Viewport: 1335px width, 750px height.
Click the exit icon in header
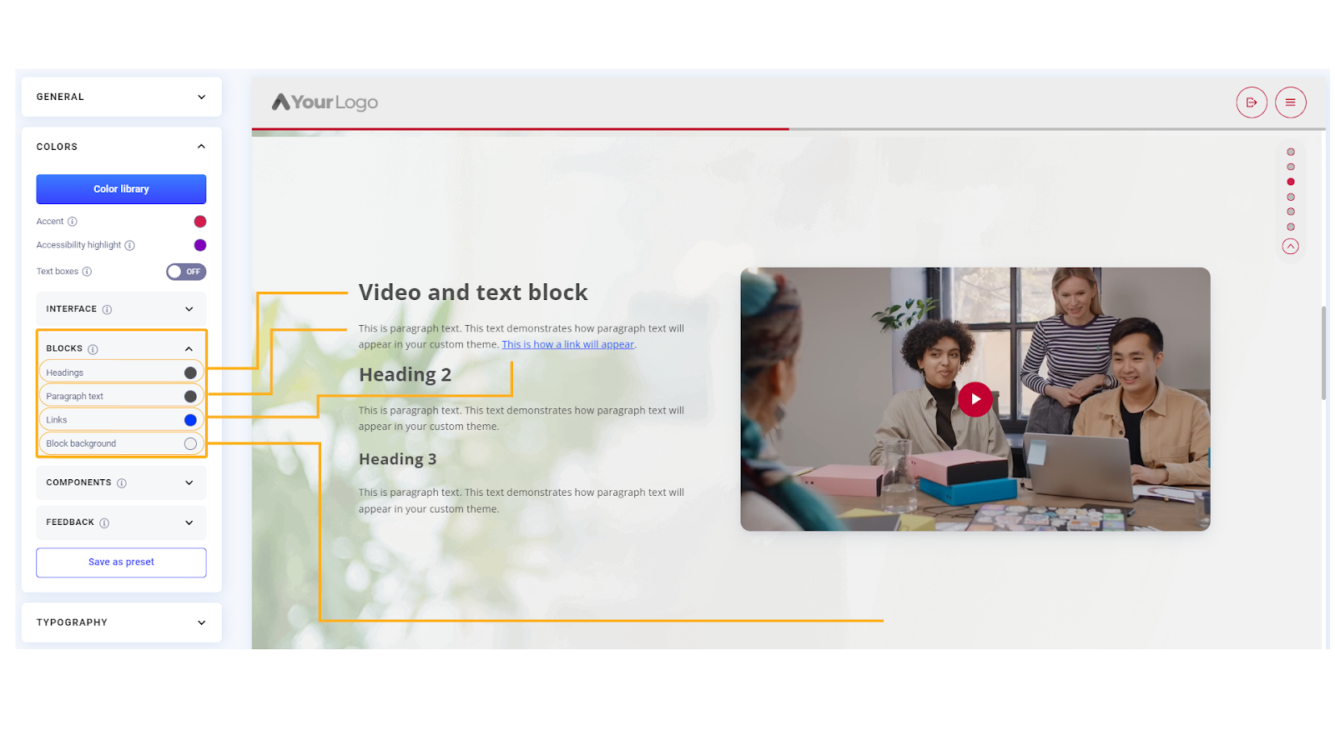(x=1251, y=102)
